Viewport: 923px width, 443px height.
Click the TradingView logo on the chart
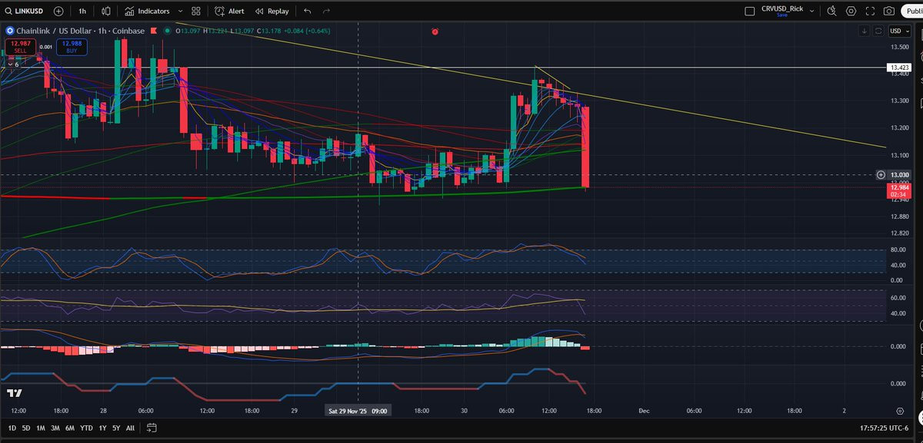point(14,393)
